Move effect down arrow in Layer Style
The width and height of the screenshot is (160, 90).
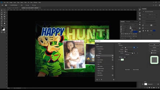tap(101, 79)
